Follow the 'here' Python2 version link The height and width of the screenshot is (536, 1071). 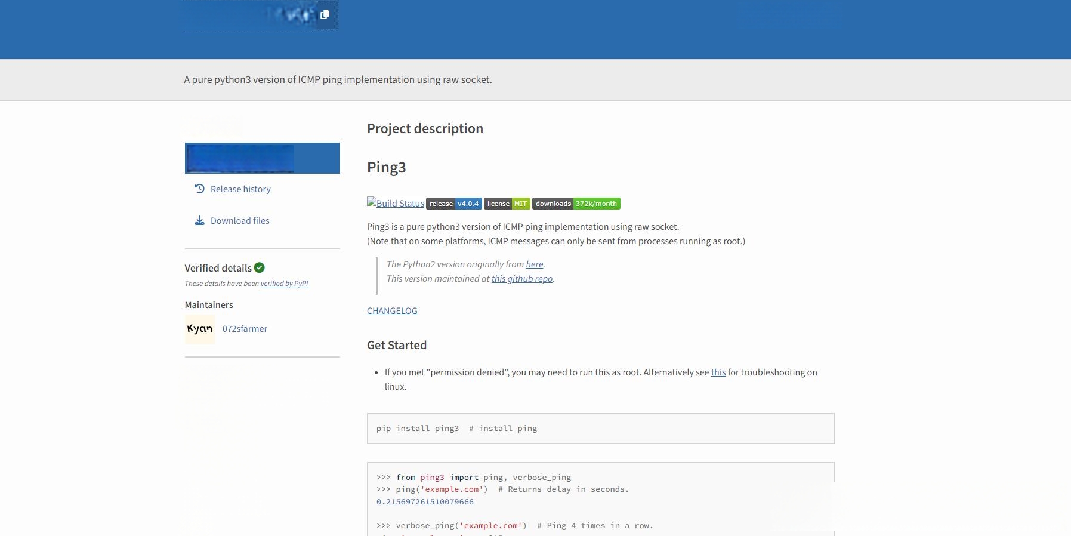click(x=535, y=264)
